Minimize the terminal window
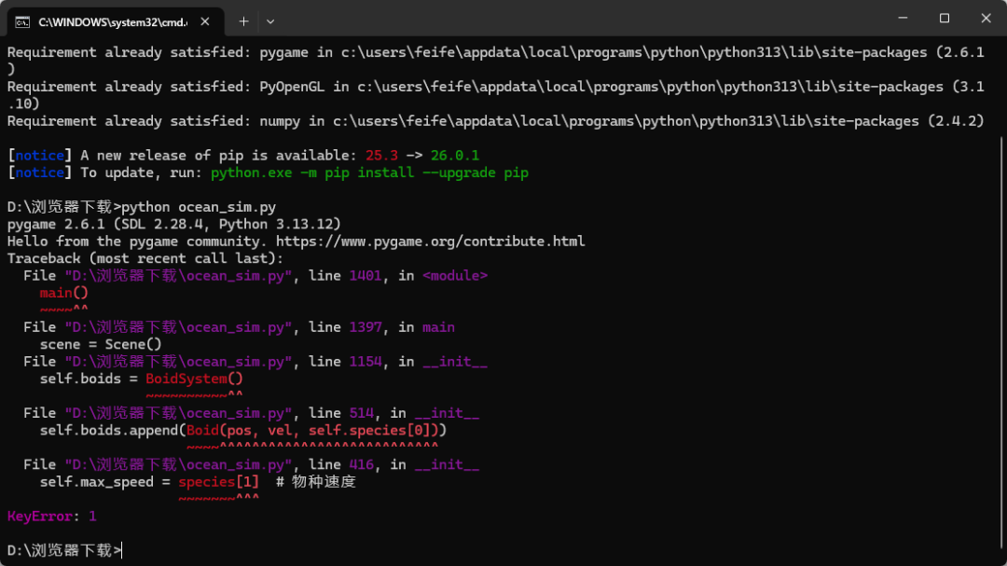 [x=903, y=18]
